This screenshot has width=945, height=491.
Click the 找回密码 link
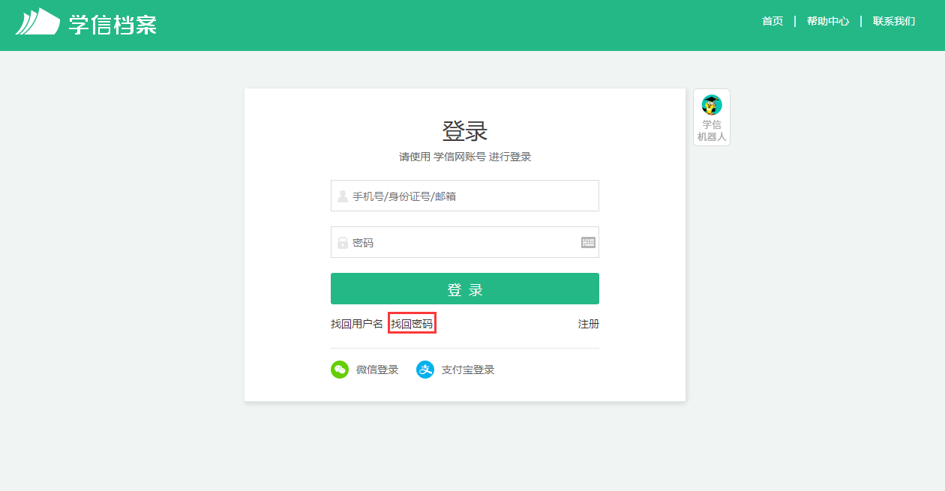click(412, 324)
